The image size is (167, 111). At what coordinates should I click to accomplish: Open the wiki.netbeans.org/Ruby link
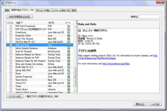[116, 64]
